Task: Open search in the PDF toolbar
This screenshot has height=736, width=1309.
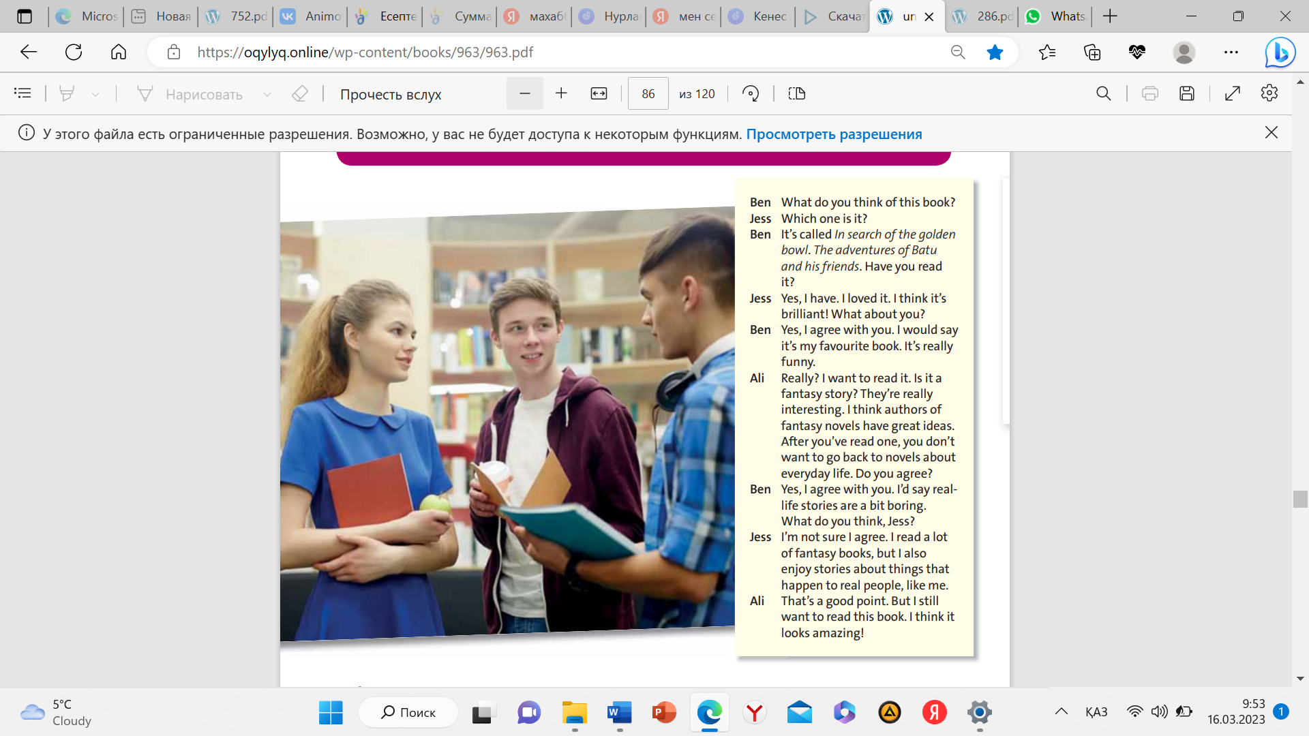Action: tap(1103, 93)
